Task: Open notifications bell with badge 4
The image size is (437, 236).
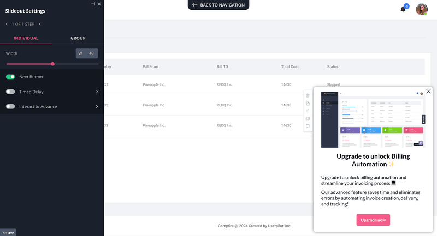Action: coord(403,9)
